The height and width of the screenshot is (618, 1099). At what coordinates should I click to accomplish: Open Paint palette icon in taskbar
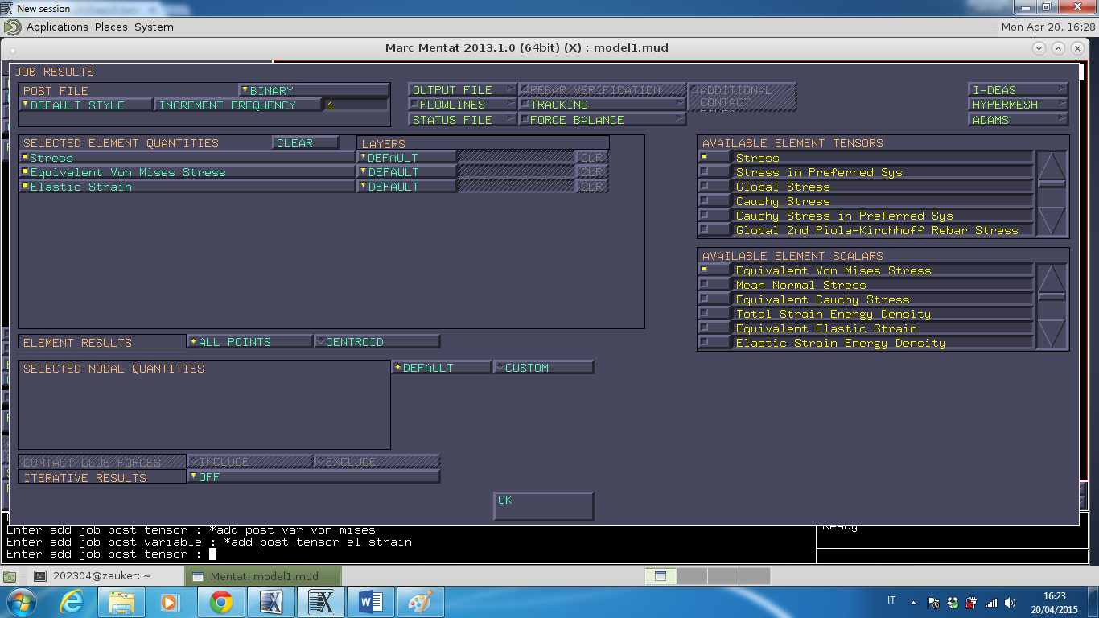tap(421, 602)
